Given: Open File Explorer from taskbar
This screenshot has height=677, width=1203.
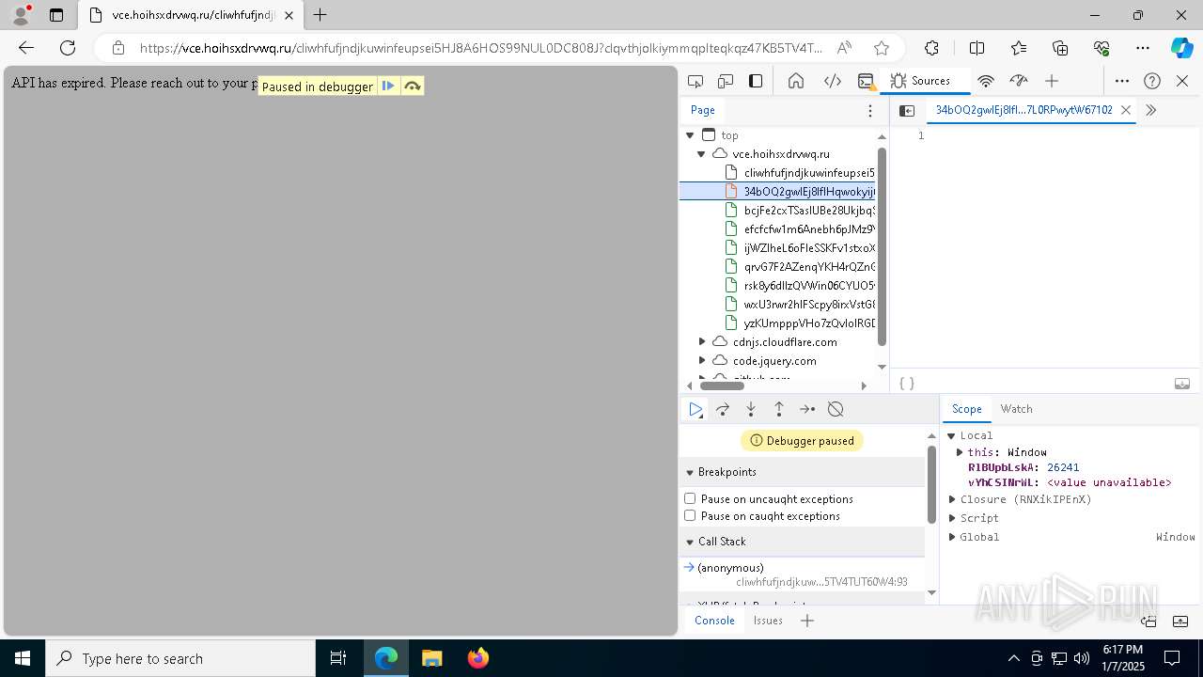Looking at the screenshot, I should pyautogui.click(x=431, y=658).
